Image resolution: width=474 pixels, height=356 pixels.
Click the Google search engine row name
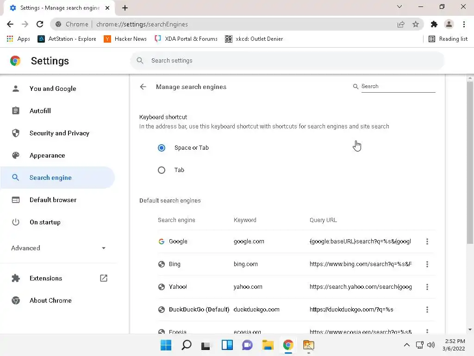click(178, 241)
